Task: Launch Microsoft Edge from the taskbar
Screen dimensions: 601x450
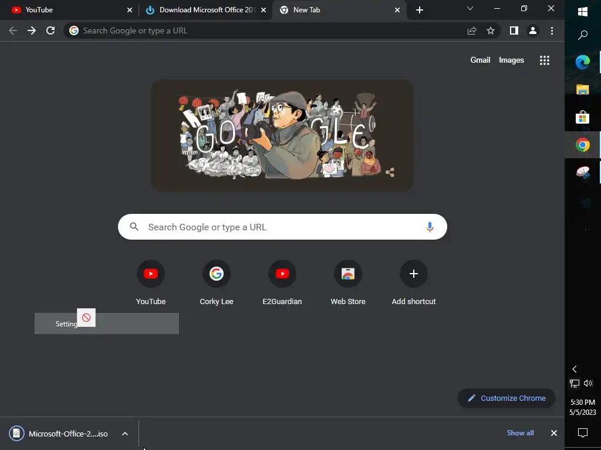Action: tap(583, 62)
